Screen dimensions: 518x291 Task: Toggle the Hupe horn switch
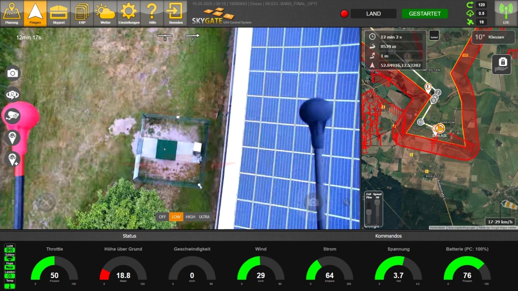(x=9, y=267)
